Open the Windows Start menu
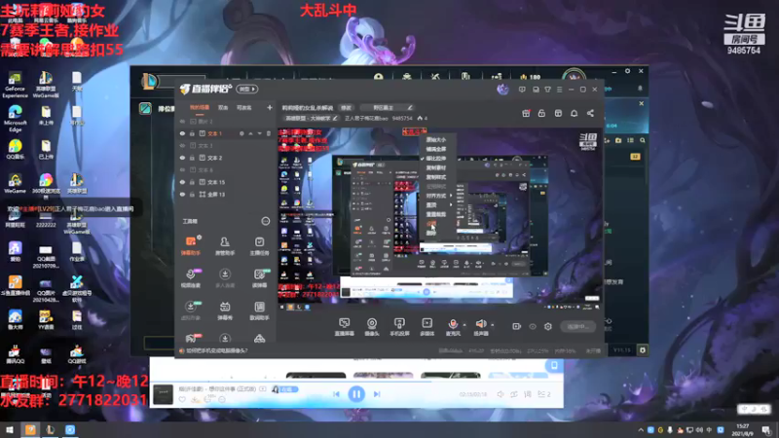 pyautogui.click(x=10, y=429)
